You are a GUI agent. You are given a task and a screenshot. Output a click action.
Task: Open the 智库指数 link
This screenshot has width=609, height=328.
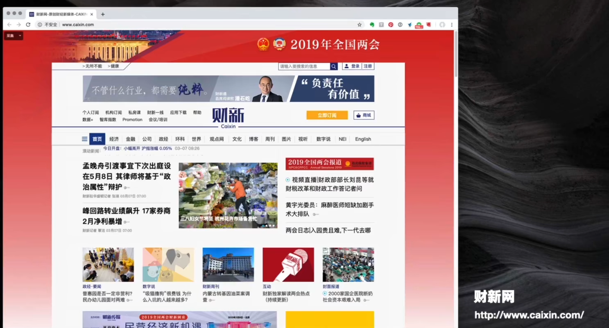[x=108, y=120]
